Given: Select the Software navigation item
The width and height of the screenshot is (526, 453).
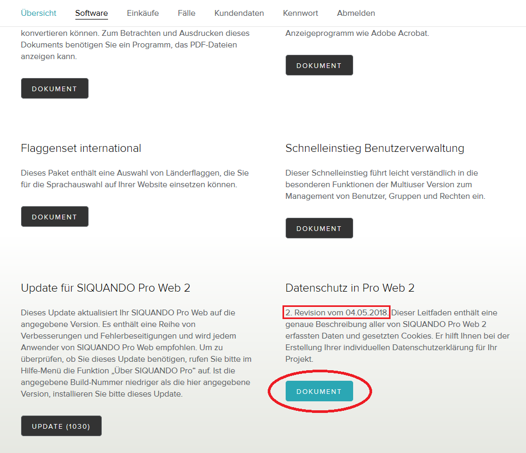Looking at the screenshot, I should pos(91,13).
